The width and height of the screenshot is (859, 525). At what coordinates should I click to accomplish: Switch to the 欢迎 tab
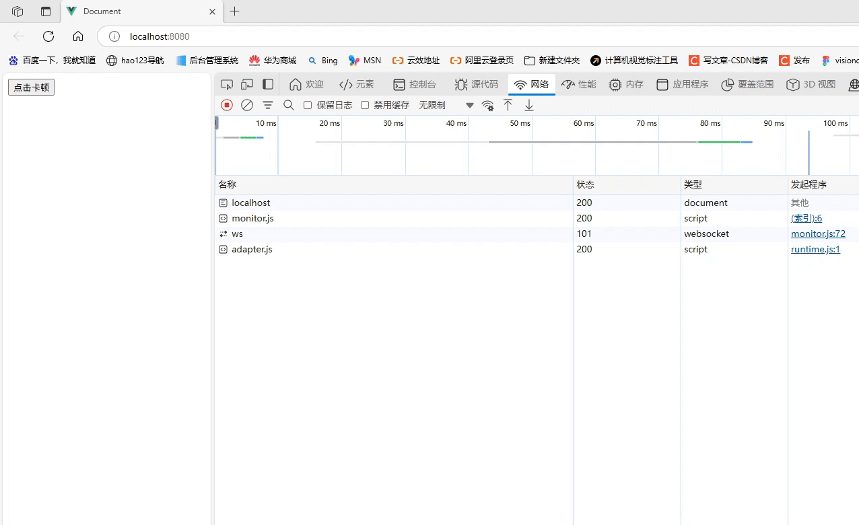click(x=306, y=85)
